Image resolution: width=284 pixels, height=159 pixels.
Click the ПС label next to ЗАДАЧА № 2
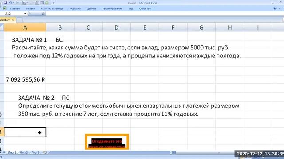tap(66, 98)
